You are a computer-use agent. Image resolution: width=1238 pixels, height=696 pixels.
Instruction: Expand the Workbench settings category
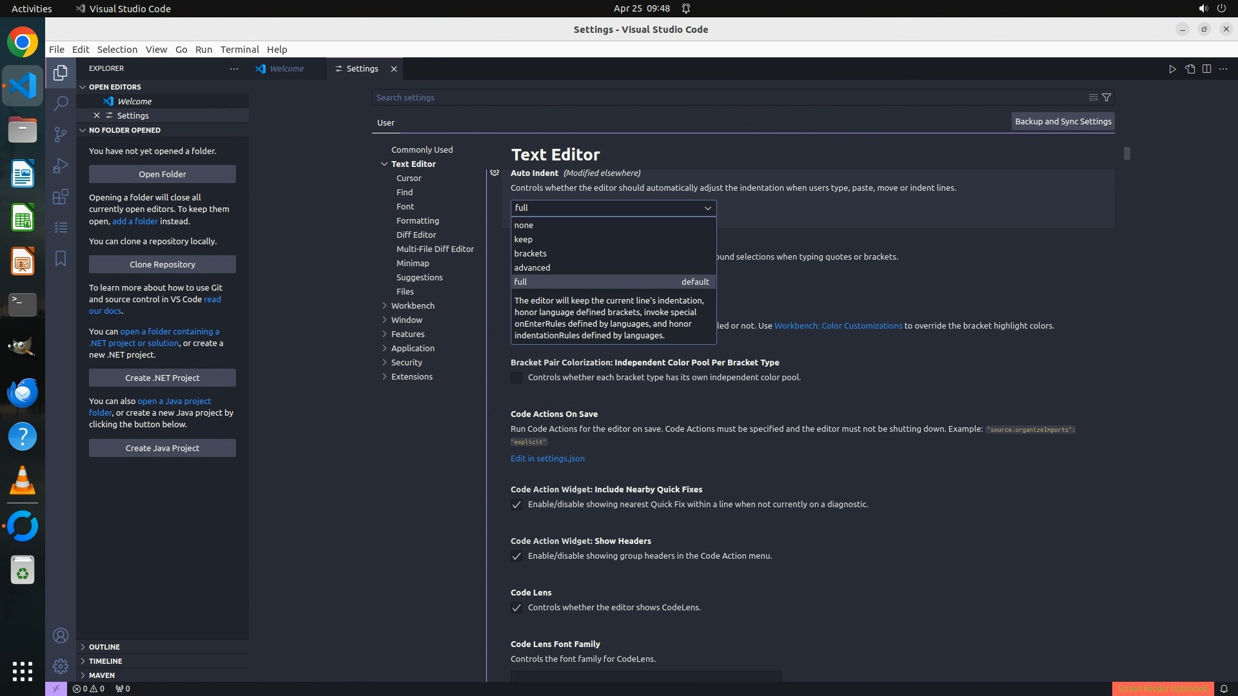pos(413,305)
